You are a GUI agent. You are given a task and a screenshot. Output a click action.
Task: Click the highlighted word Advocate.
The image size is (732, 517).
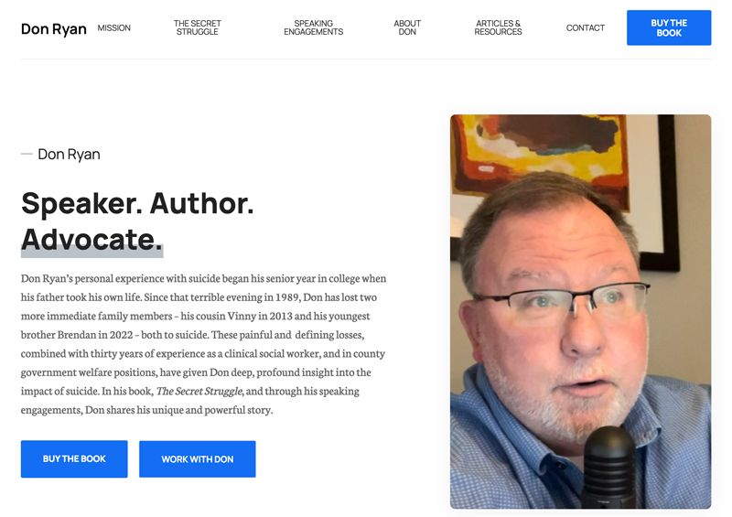click(92, 240)
